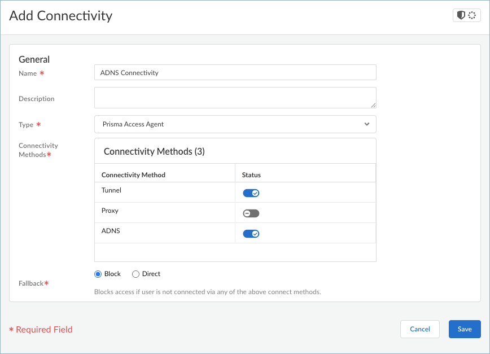Click the Connectivity Method column header

pyautogui.click(x=133, y=175)
